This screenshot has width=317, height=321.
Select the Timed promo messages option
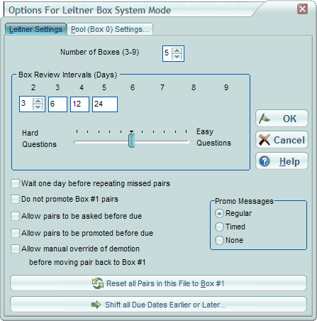click(x=219, y=227)
